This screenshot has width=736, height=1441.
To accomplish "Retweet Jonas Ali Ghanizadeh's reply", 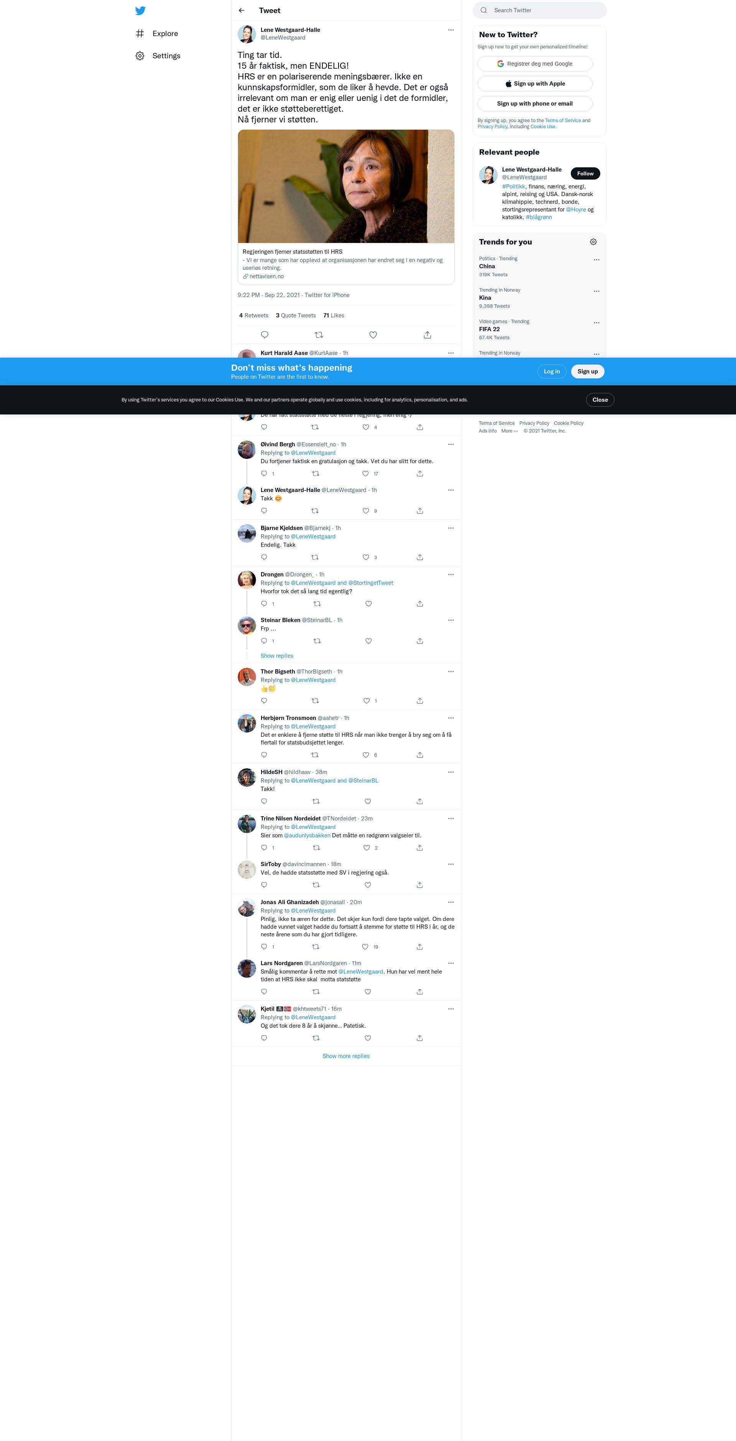I will 316,947.
